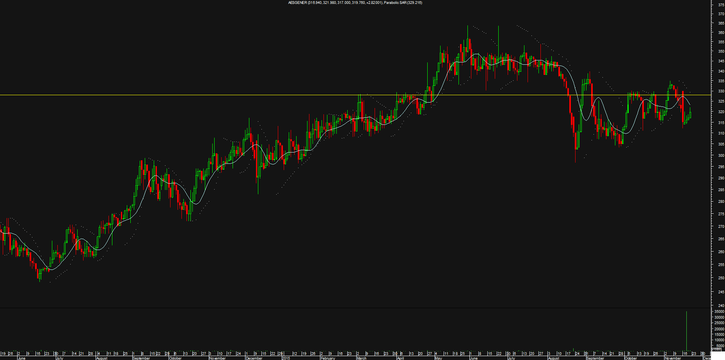Click the December month label on time axis
This screenshot has width=725, height=360.
coord(254,358)
